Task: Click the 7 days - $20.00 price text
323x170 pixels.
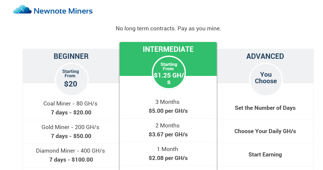Action: (71, 113)
